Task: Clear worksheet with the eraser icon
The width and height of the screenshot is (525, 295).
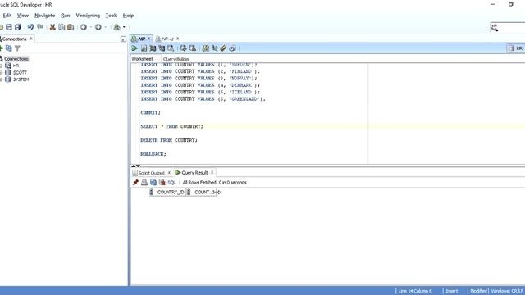Action: point(223,48)
